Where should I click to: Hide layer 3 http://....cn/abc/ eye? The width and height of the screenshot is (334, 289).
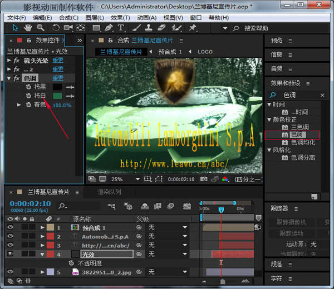click(10, 245)
